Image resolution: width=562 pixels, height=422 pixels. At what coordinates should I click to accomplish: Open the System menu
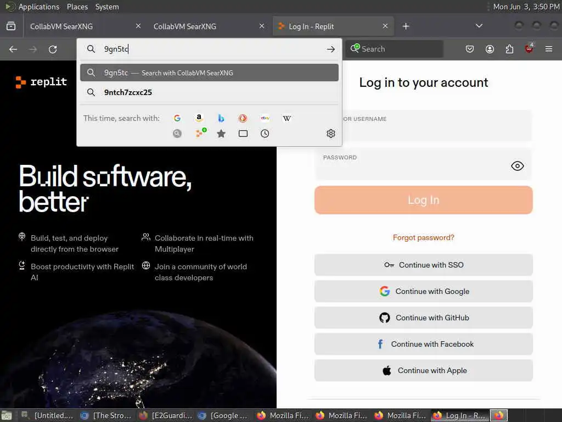click(107, 7)
